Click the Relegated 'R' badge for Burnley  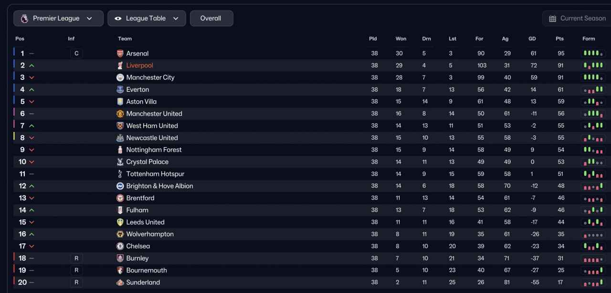76,258
